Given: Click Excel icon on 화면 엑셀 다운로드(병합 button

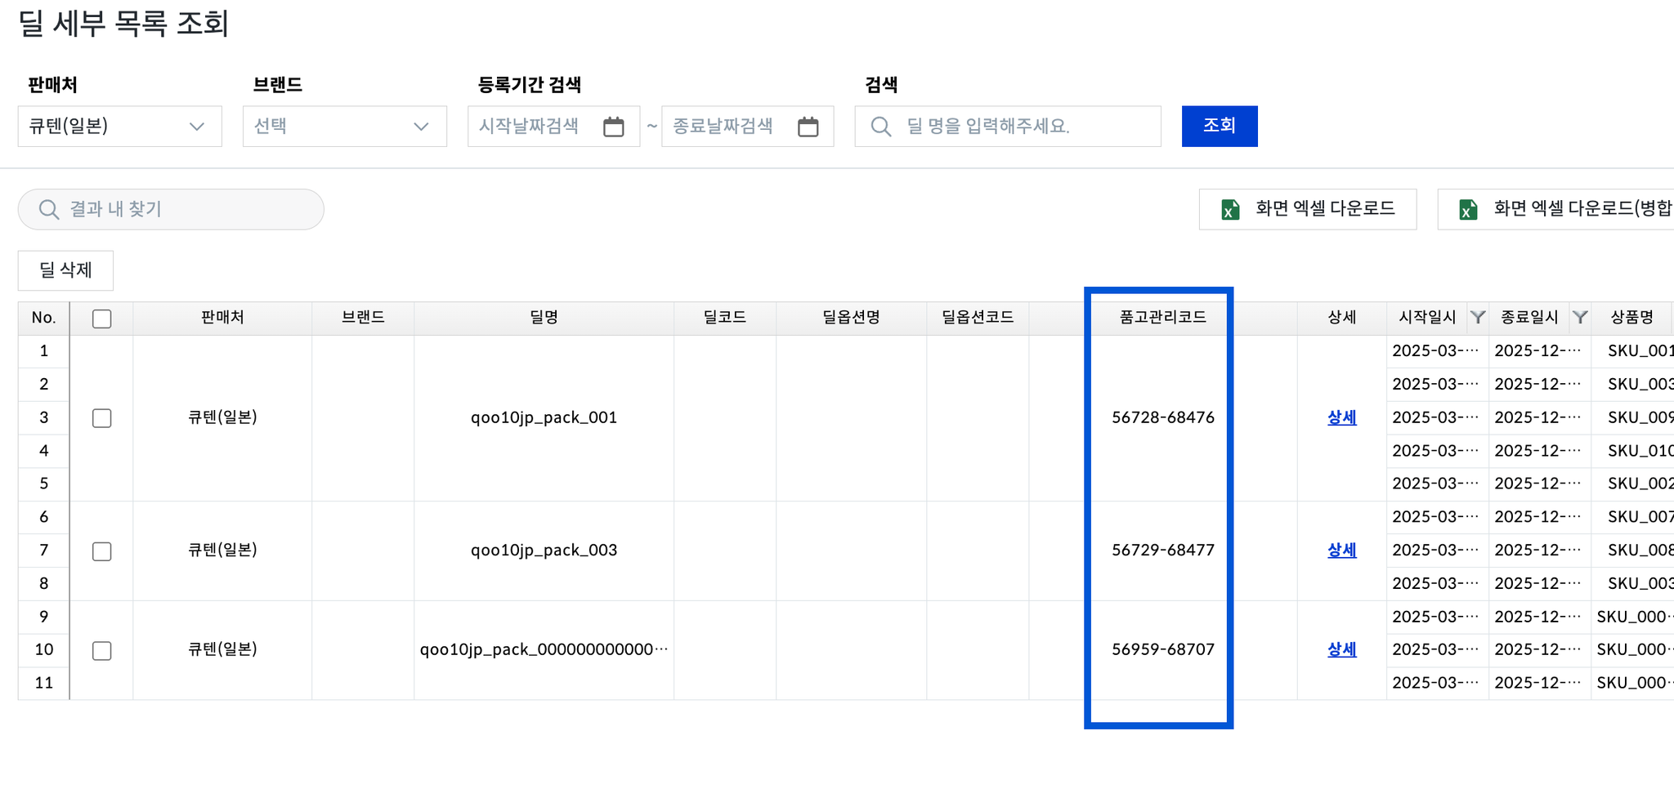Looking at the screenshot, I should (x=1468, y=210).
